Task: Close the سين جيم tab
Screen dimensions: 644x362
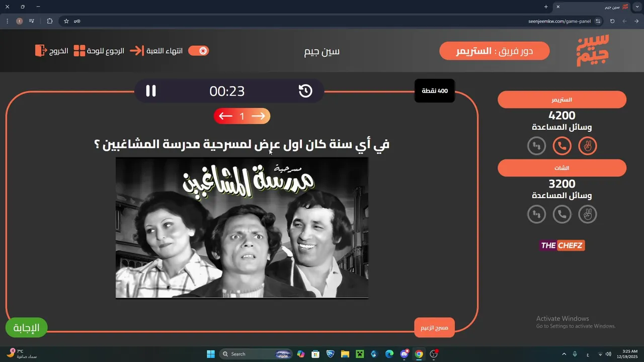Action: click(x=558, y=7)
